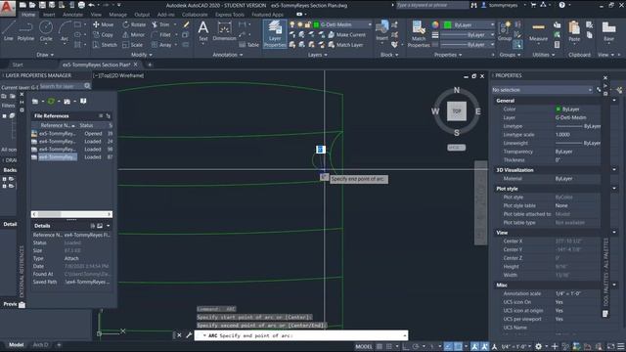Open the Annotate ribbon tab

tap(72, 15)
